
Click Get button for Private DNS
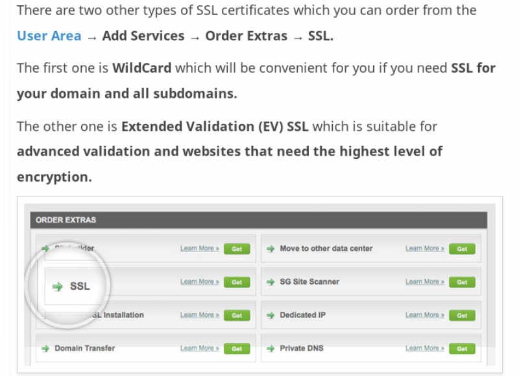[462, 349]
